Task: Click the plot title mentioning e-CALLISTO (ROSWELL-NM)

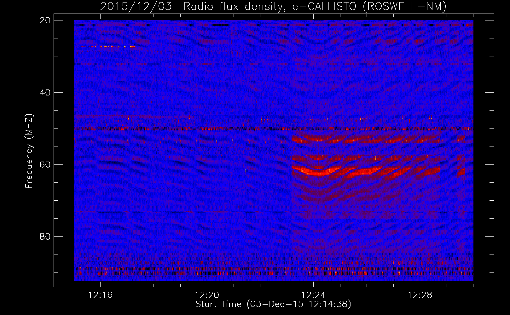Action: coord(273,6)
